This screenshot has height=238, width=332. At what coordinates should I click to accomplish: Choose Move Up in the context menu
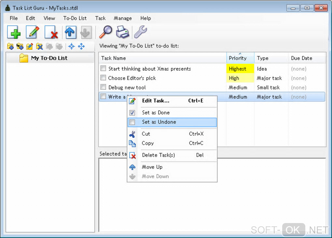tap(172, 167)
